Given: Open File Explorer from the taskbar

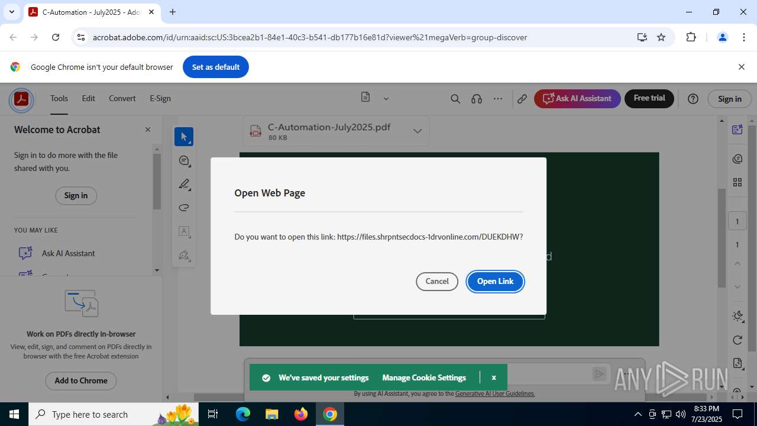Looking at the screenshot, I should pos(272,414).
